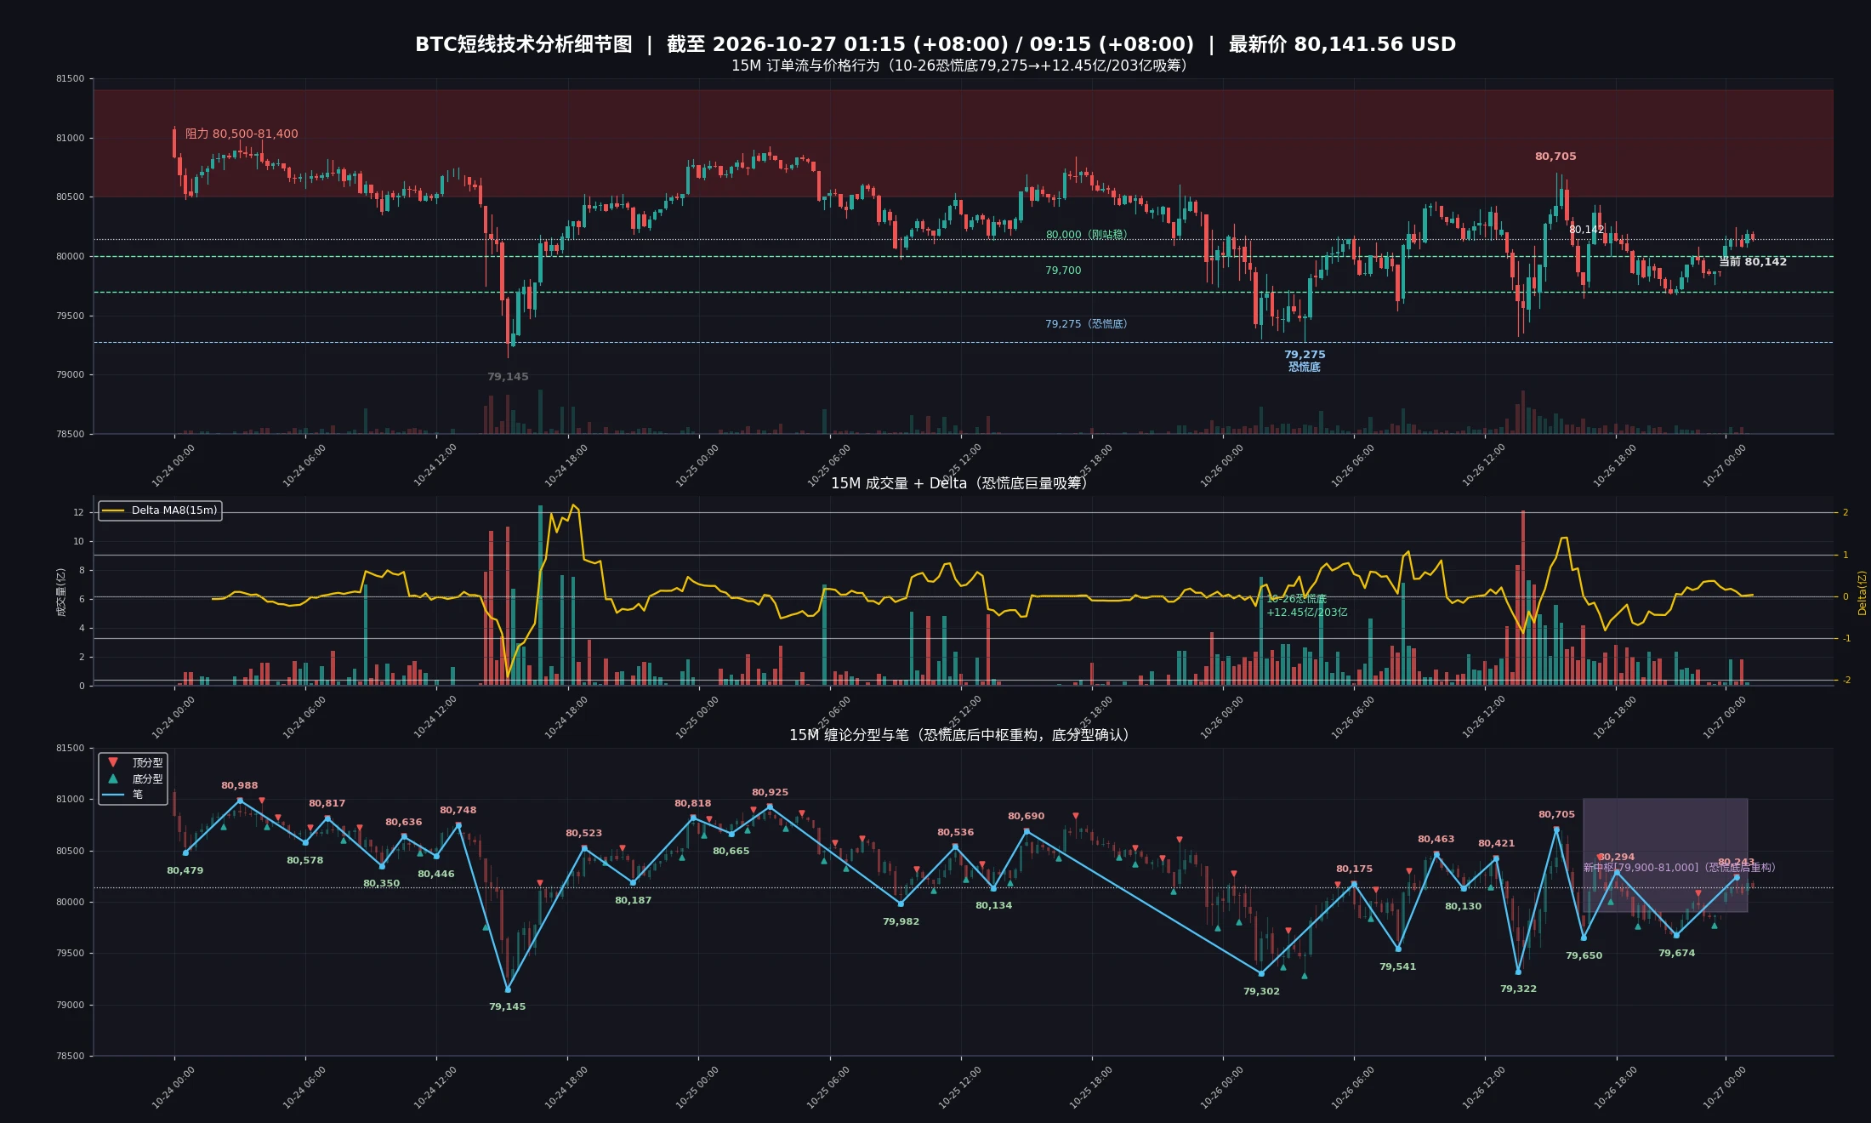The image size is (1871, 1123).
Task: Click the green bottom-fractal triangle in legend
Action: point(113,778)
